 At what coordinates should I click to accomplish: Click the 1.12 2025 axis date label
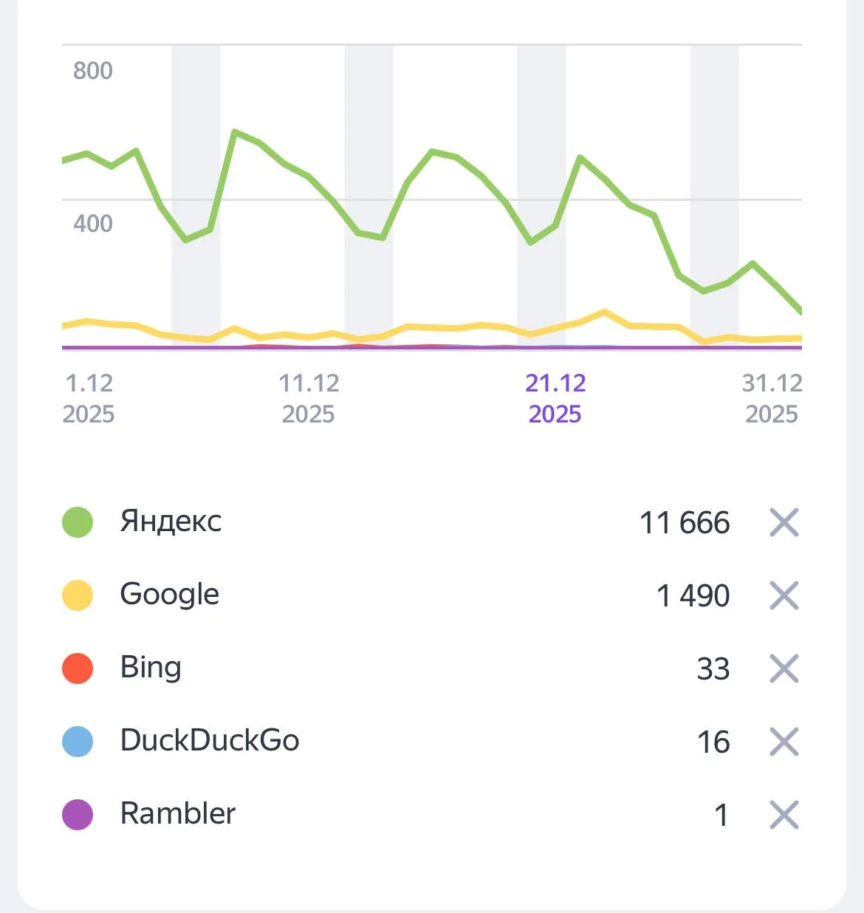tap(89, 398)
